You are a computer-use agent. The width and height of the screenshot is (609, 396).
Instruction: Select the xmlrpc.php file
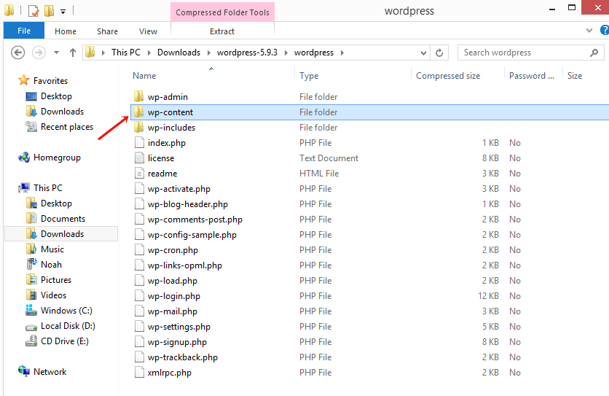(x=169, y=372)
